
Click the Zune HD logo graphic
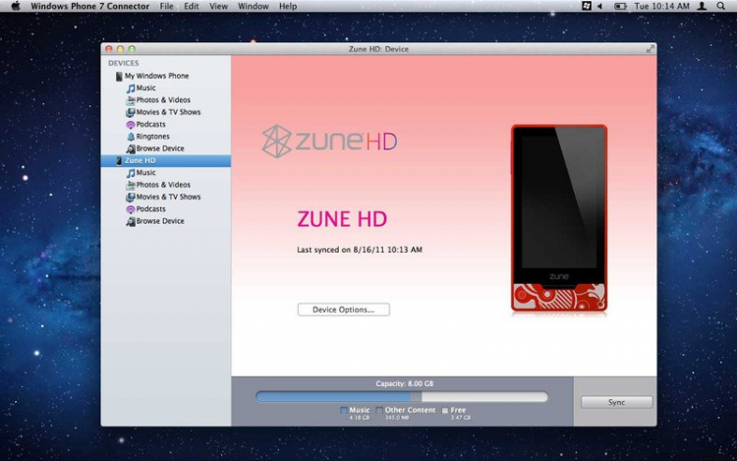pos(329,141)
